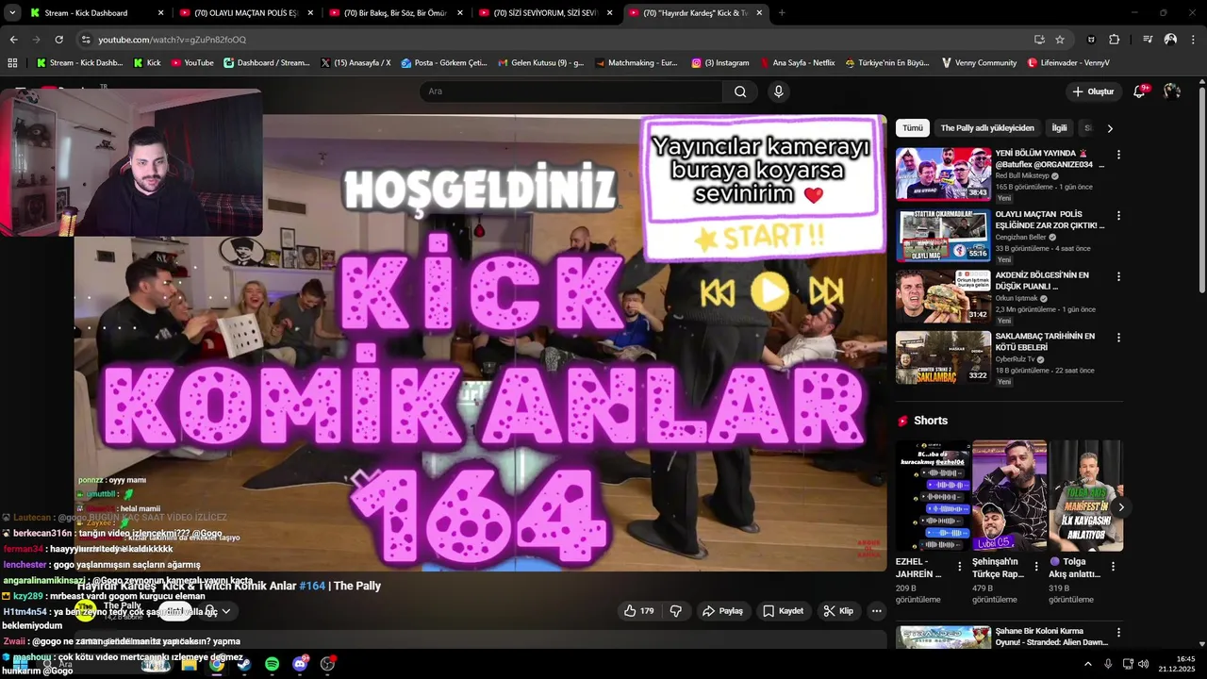Open the Anasayfa / X bookmark
The image size is (1207, 679).
355,63
